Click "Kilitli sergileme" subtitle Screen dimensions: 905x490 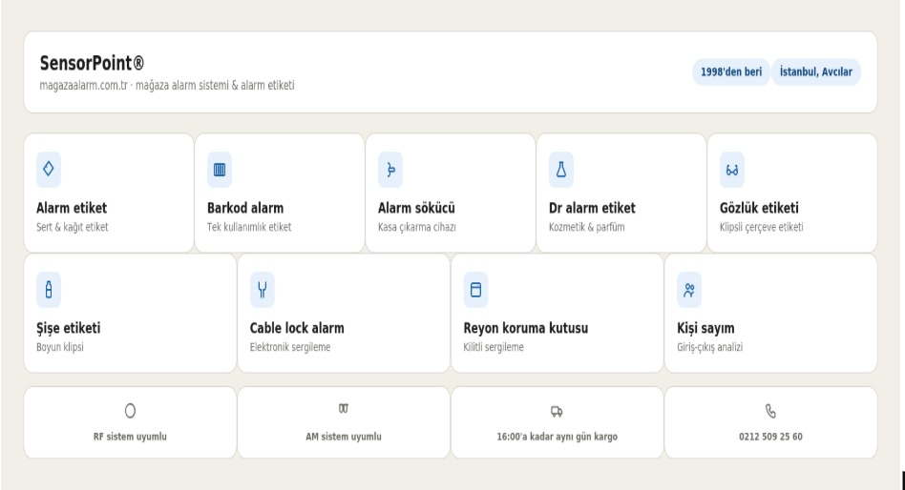(494, 347)
